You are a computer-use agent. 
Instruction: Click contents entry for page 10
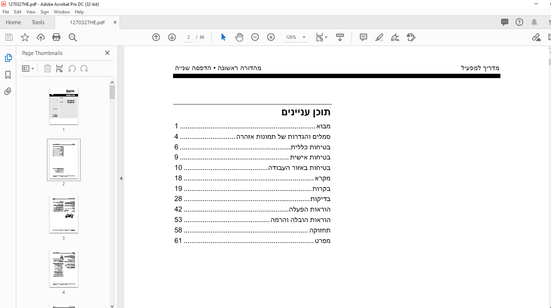[x=252, y=168]
